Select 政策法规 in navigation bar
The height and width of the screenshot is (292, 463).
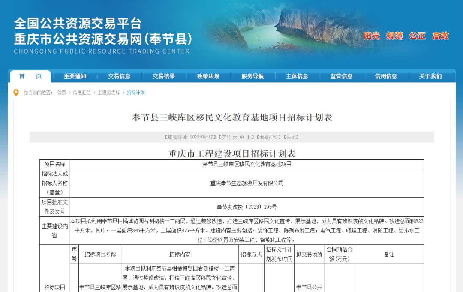(208, 76)
